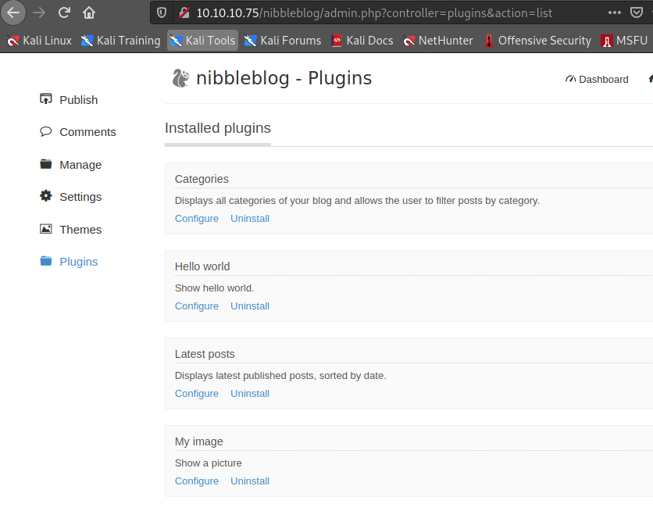Image resolution: width=653 pixels, height=511 pixels.
Task: Open the page actions three-dots menu
Action: click(x=614, y=13)
